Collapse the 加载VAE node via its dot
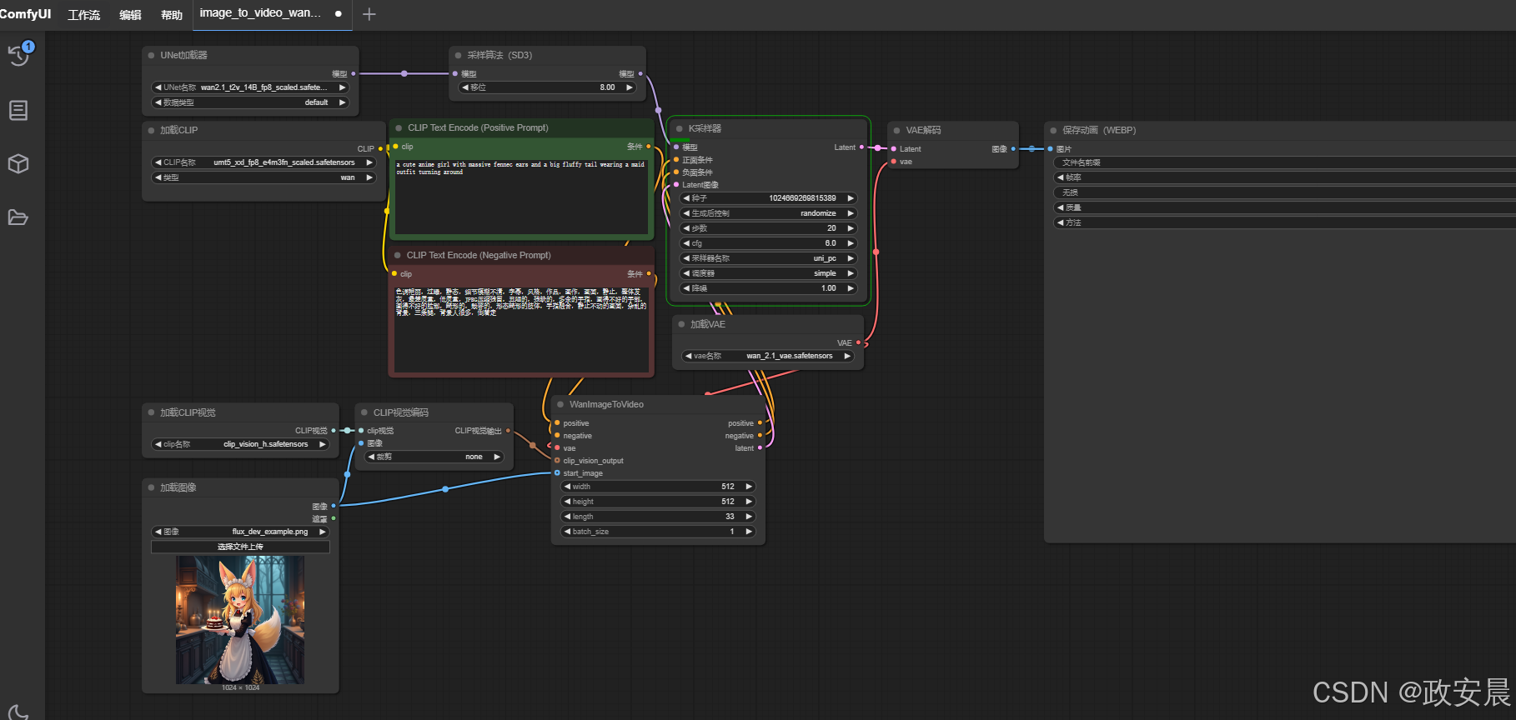This screenshot has width=1516, height=720. tap(681, 324)
